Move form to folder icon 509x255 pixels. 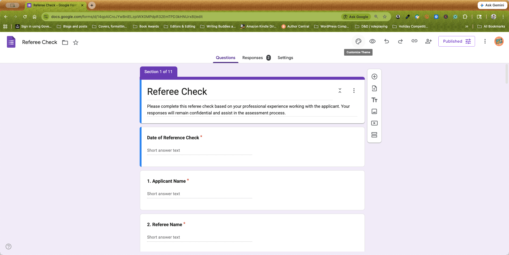pos(65,42)
